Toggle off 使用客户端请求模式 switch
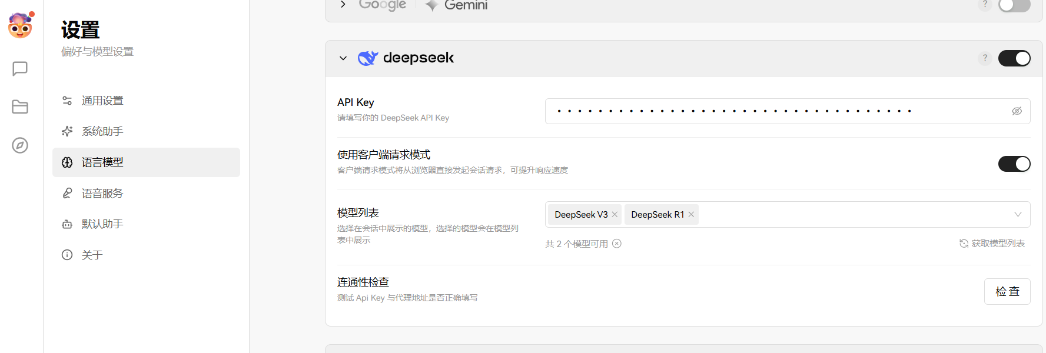The width and height of the screenshot is (1046, 353). pos(1014,164)
